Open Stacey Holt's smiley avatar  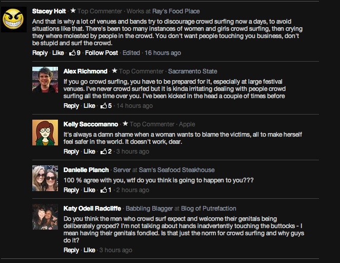[x=14, y=20]
